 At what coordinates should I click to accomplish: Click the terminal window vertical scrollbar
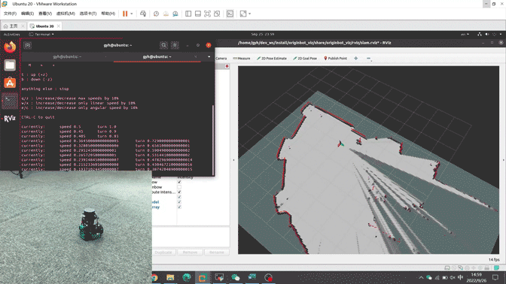(x=213, y=140)
